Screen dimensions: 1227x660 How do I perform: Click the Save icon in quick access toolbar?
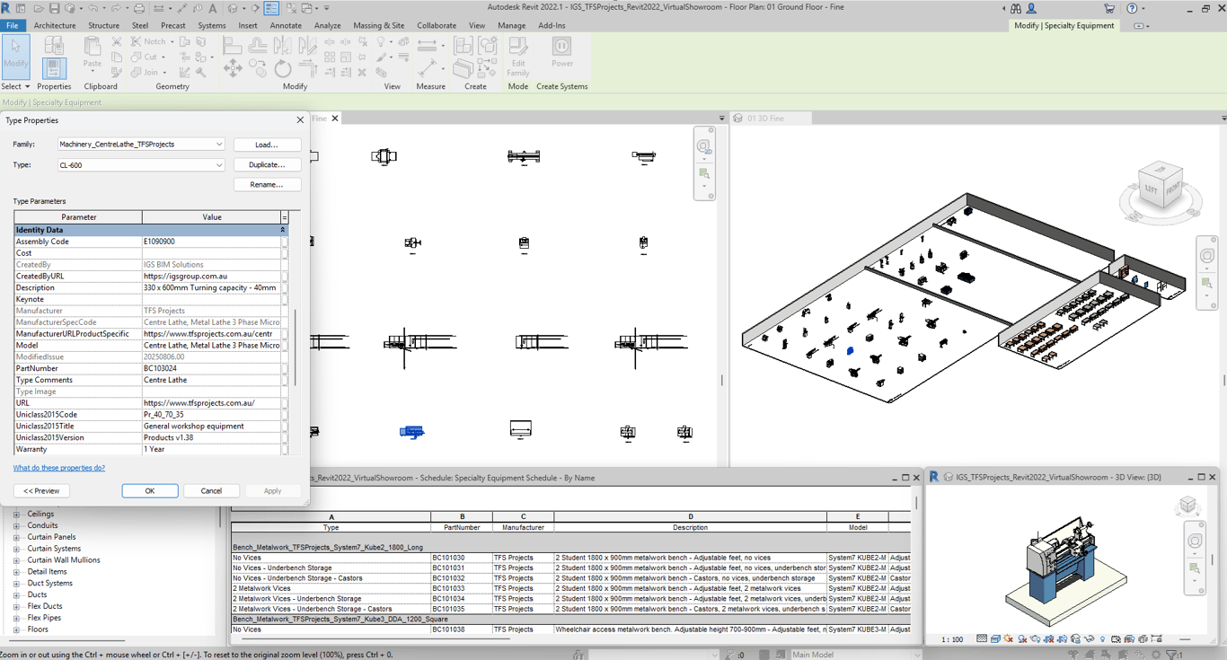point(54,8)
